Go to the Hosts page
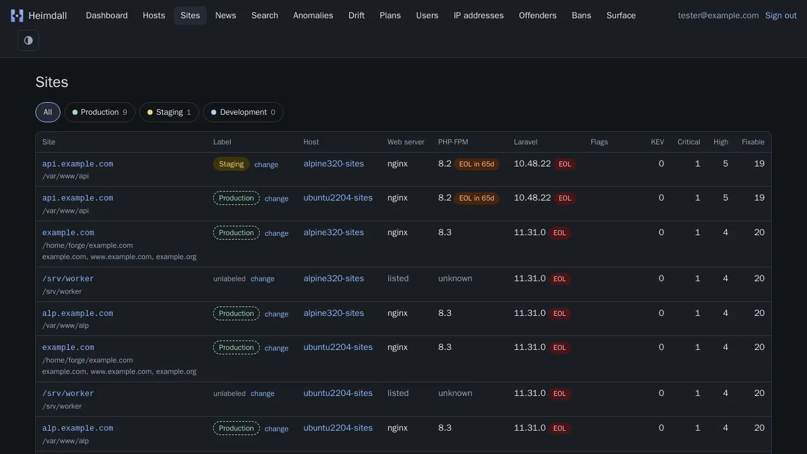This screenshot has height=454, width=807. [154, 16]
